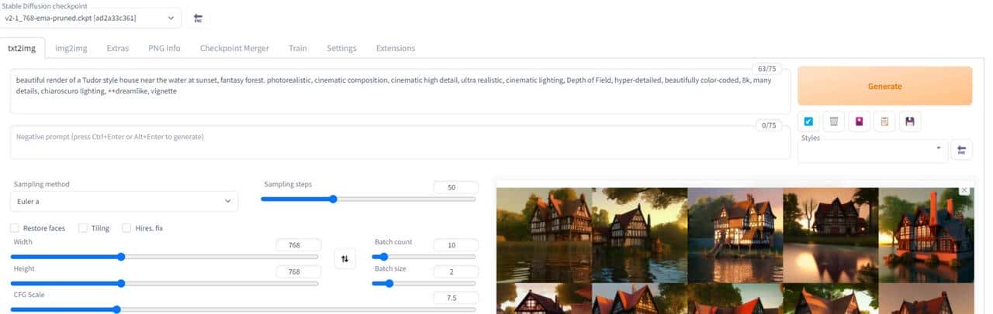Open the Stable Diffusion checkpoint dropdown

[92, 18]
